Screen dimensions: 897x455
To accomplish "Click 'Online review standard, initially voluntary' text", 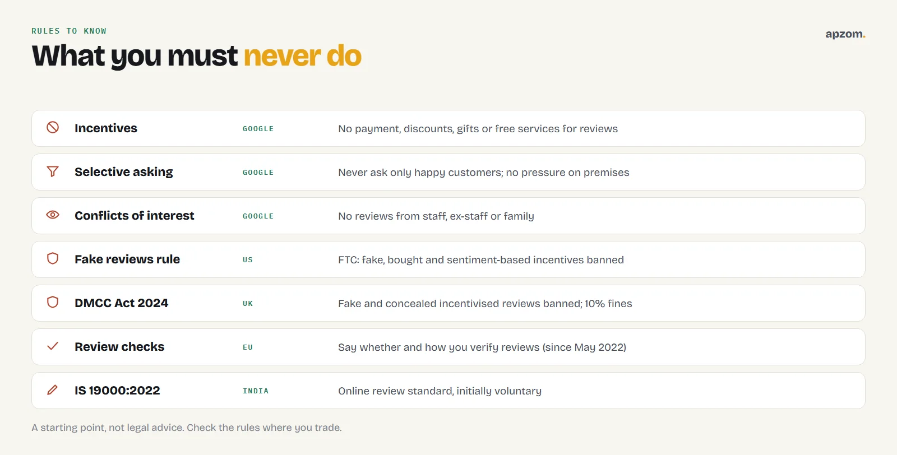I will tap(440, 391).
